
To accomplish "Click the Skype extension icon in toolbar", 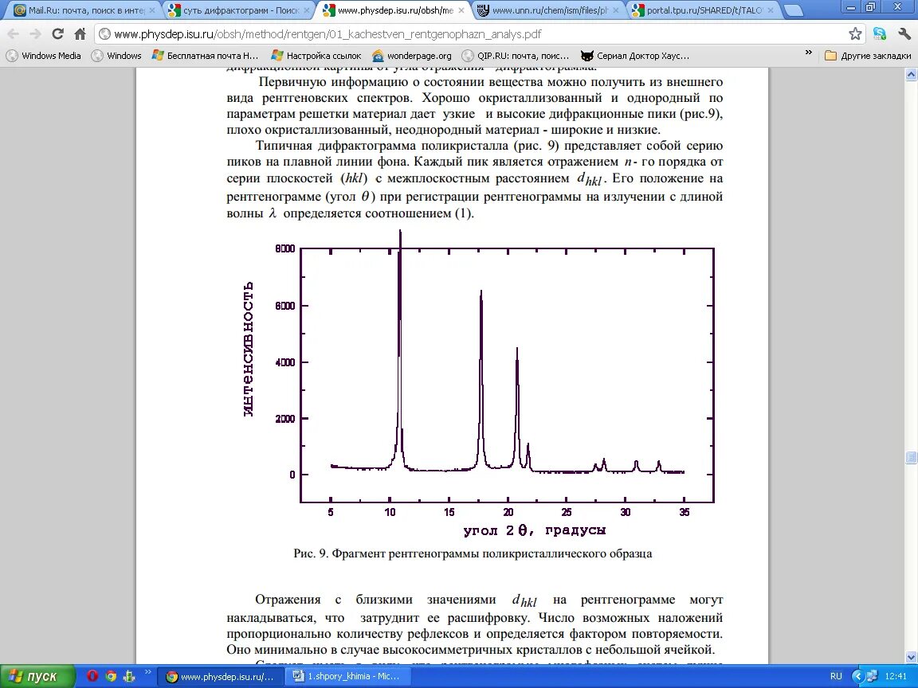I will [880, 34].
